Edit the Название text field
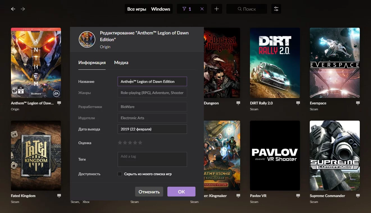Image resolution: width=371 pixels, height=213 pixels. point(152,81)
